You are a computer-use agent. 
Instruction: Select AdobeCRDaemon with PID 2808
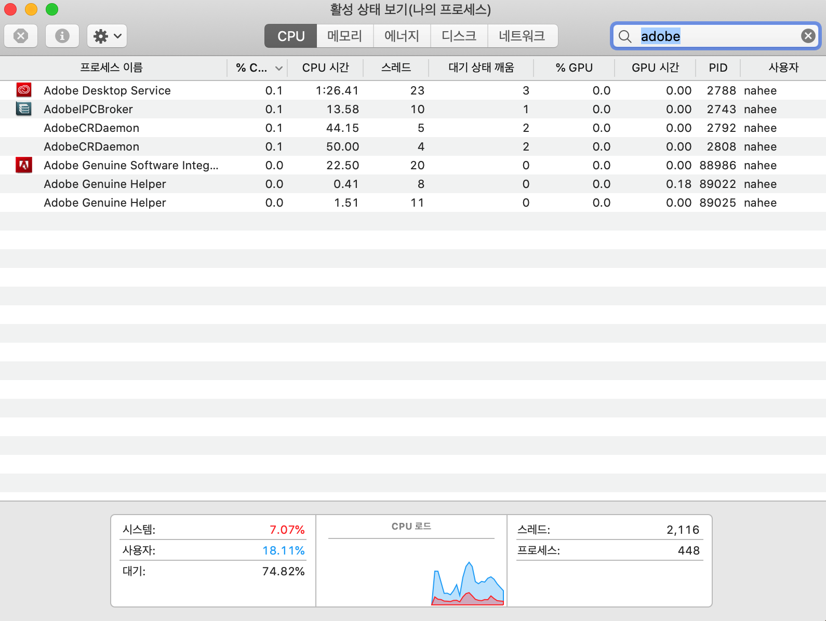pyautogui.click(x=413, y=146)
